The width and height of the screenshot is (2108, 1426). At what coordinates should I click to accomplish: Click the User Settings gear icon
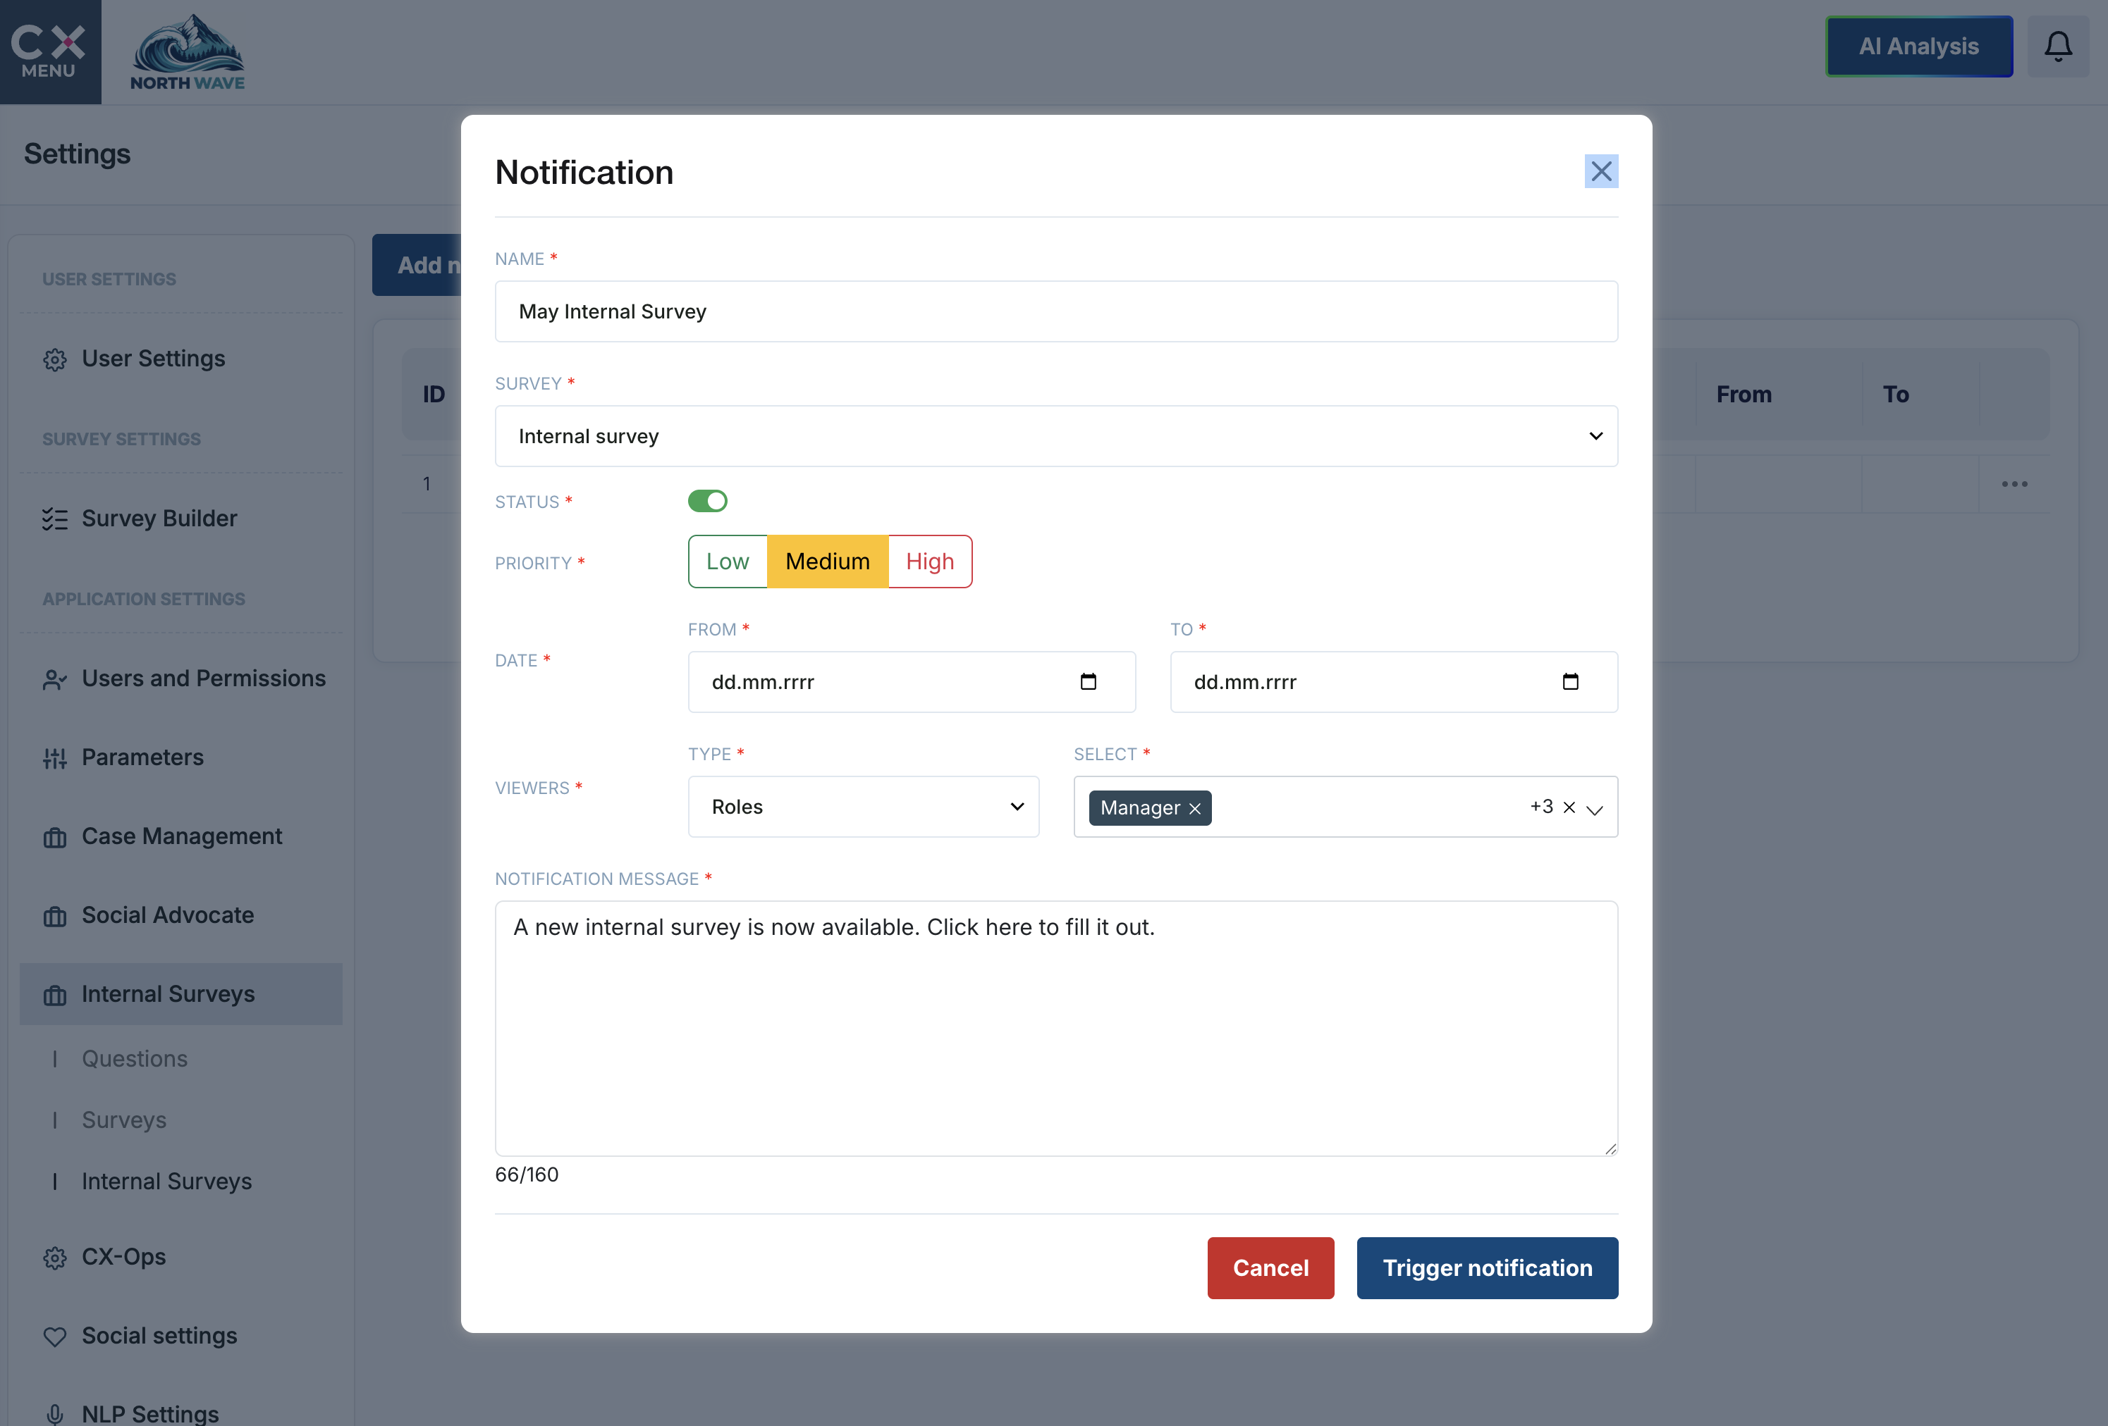54,360
